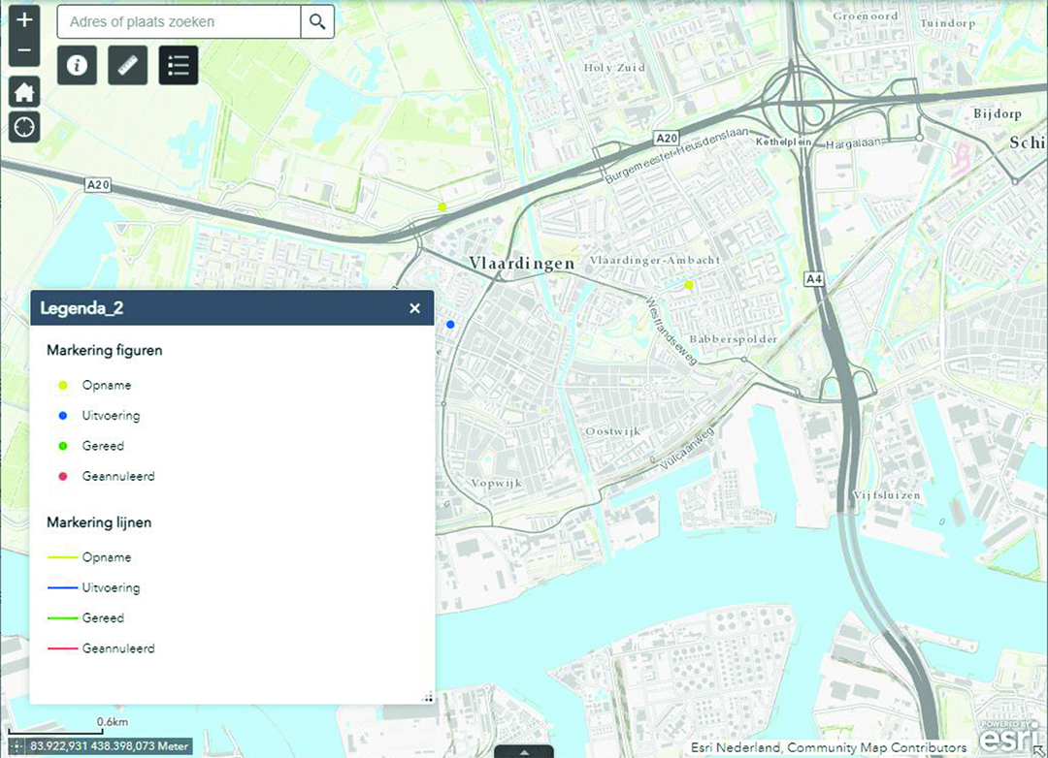Click in the address search field
Viewport: 1048px width, 758px height.
[x=180, y=22]
